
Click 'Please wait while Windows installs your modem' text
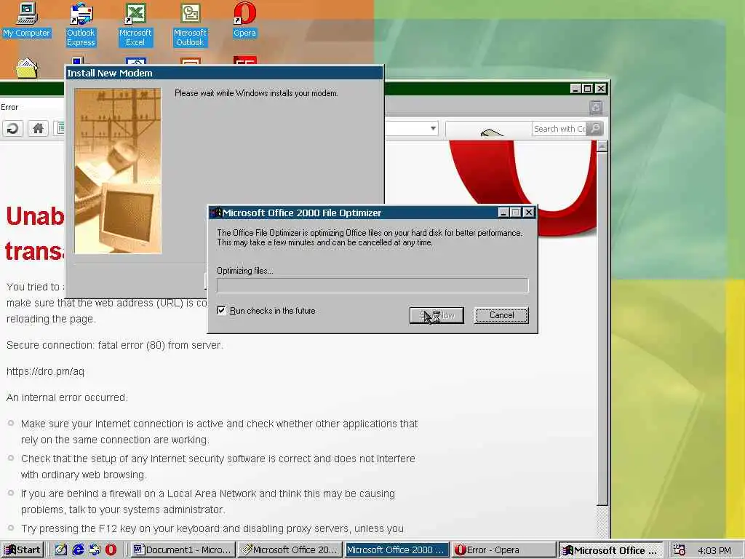[255, 93]
